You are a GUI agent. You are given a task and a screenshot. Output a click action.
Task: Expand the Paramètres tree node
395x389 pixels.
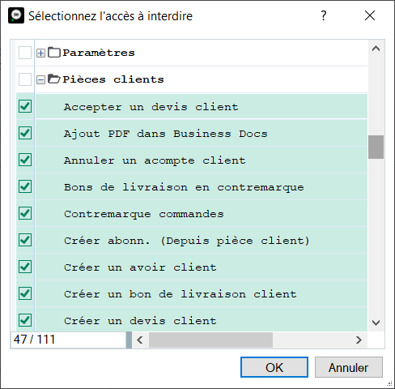point(40,53)
